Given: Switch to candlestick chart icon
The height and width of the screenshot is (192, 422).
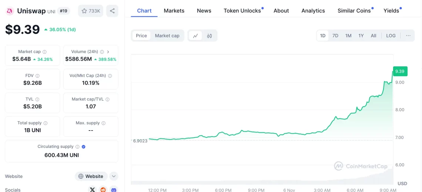Looking at the screenshot, I should click(210, 36).
